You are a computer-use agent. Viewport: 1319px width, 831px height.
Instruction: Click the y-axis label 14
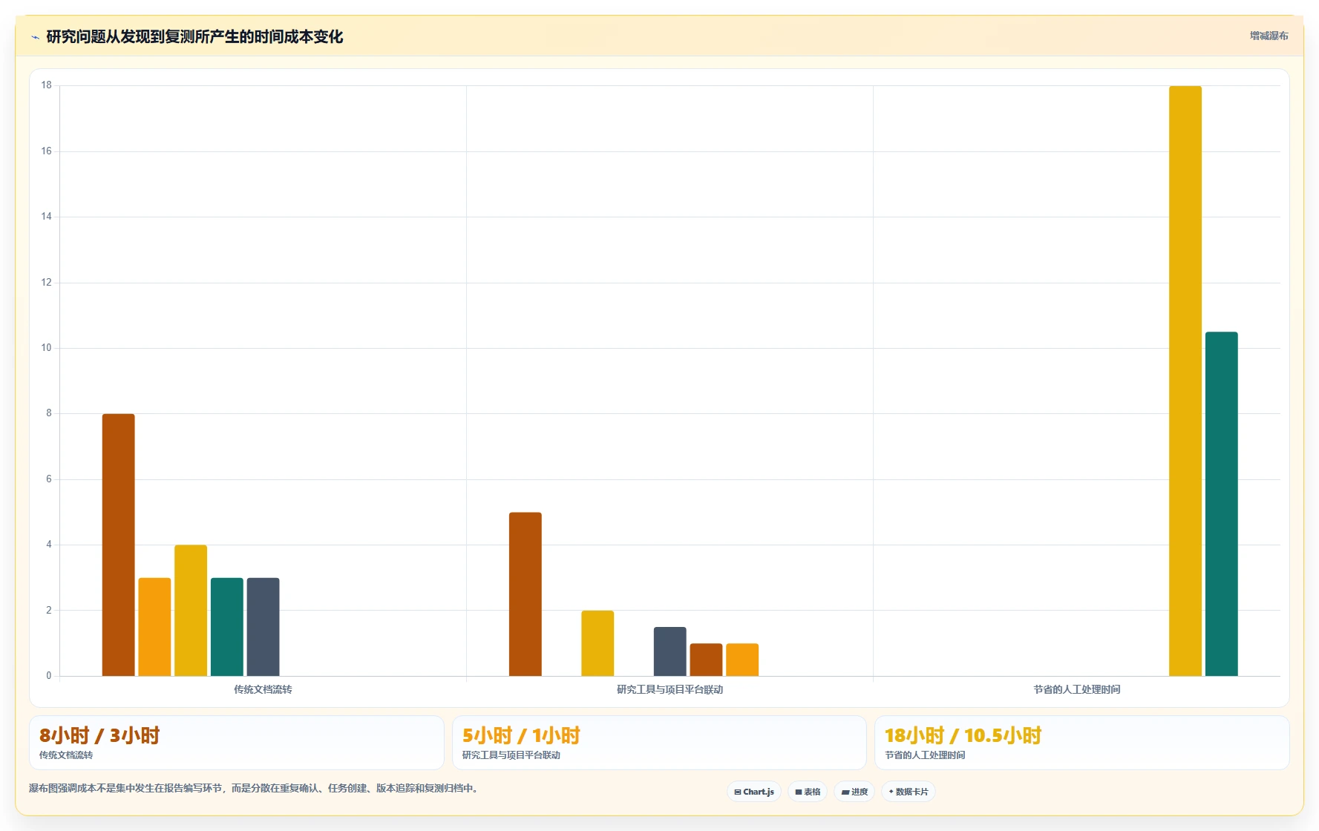pos(47,217)
